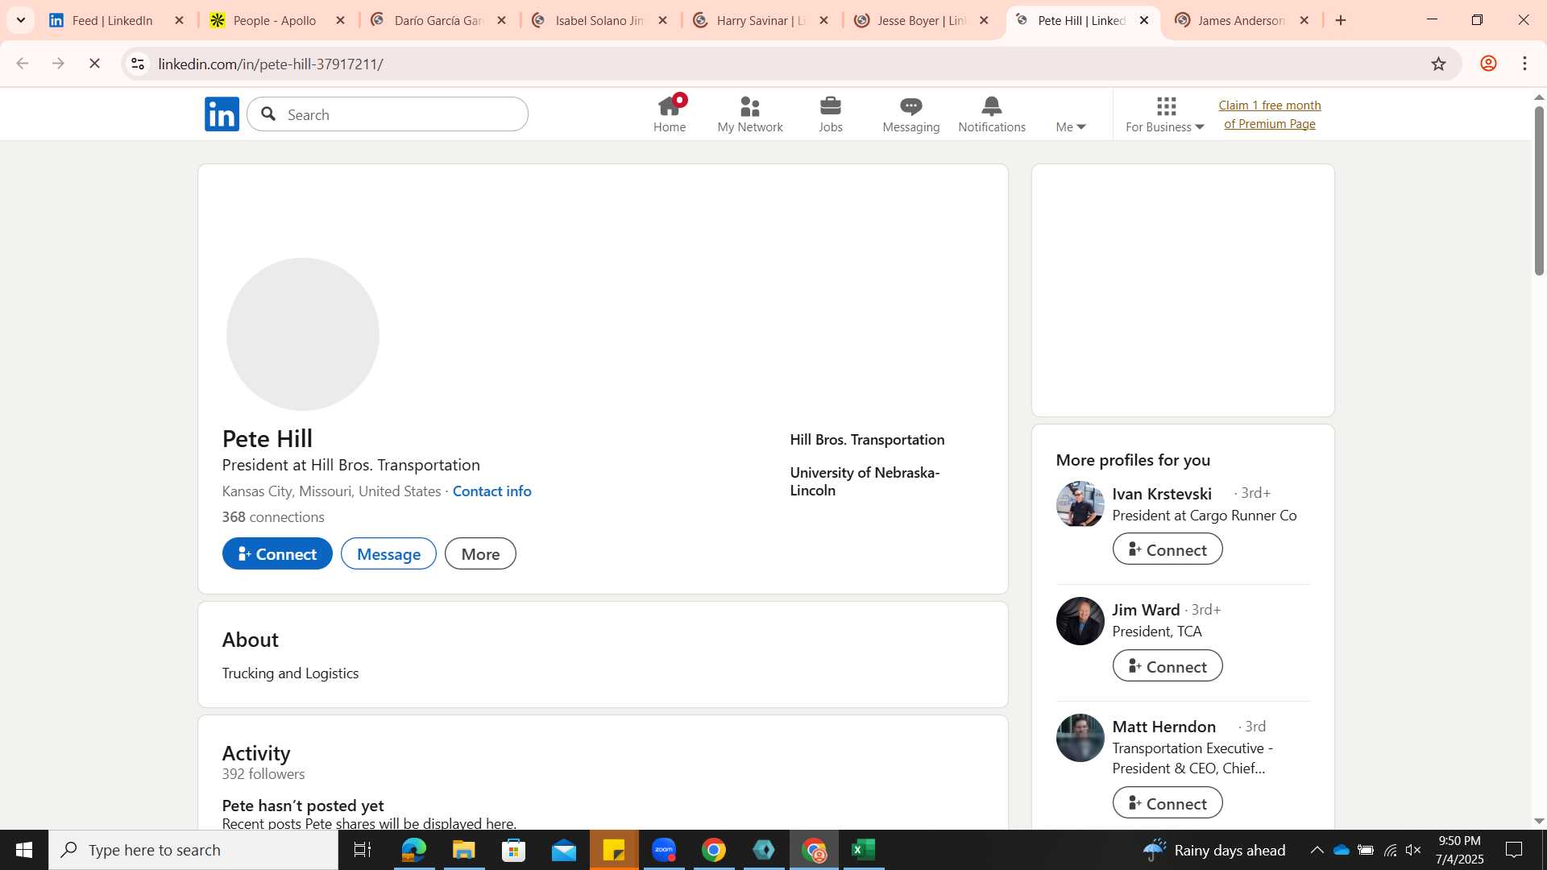Open Excel from taskbar

click(x=864, y=850)
